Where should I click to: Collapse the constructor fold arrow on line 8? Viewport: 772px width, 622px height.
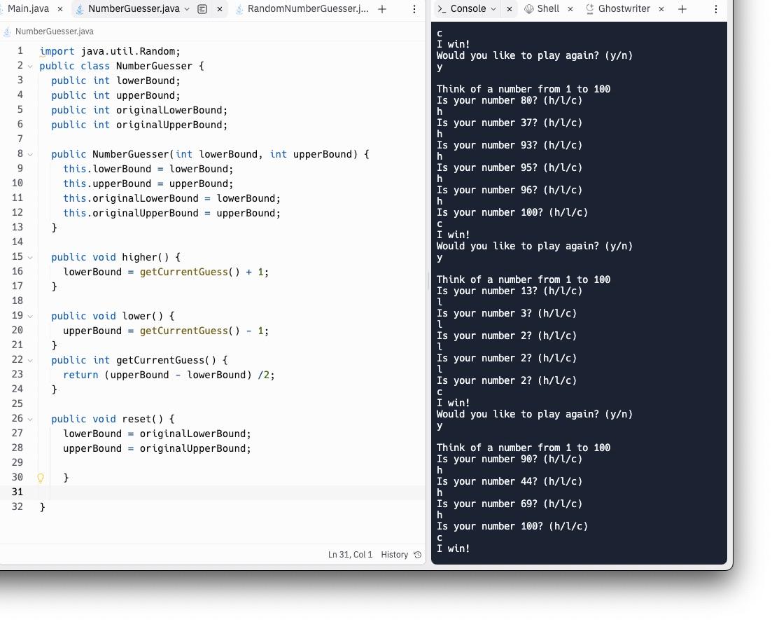[30, 154]
